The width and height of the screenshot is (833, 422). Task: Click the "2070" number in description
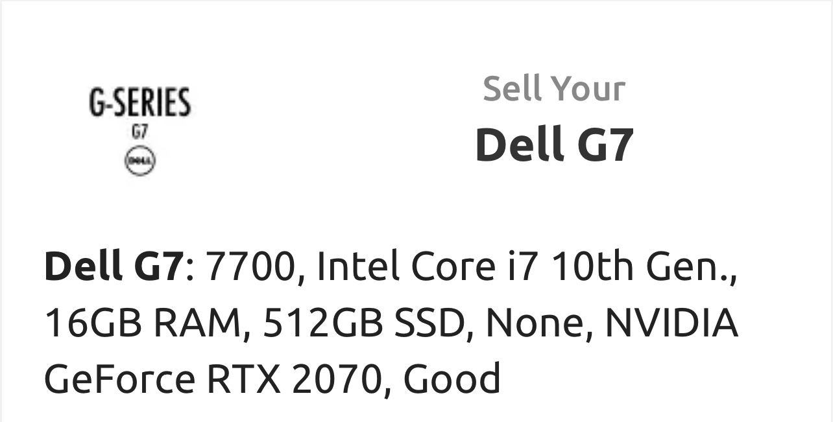(x=336, y=379)
